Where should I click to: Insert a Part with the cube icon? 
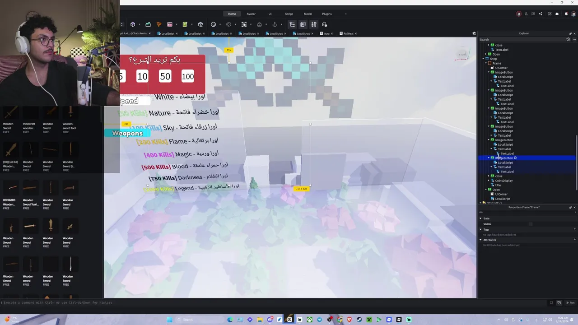click(x=133, y=24)
